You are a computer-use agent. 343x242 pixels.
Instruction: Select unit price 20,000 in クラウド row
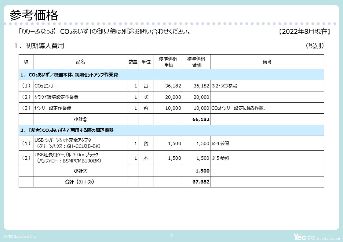pos(173,97)
